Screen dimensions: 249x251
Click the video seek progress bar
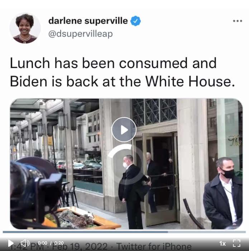pyautogui.click(x=124, y=232)
